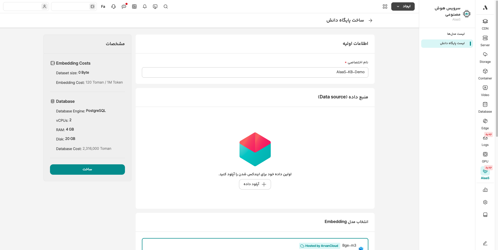Select لیست پایگاه دانش menu item
498x250 pixels.
coord(452,43)
